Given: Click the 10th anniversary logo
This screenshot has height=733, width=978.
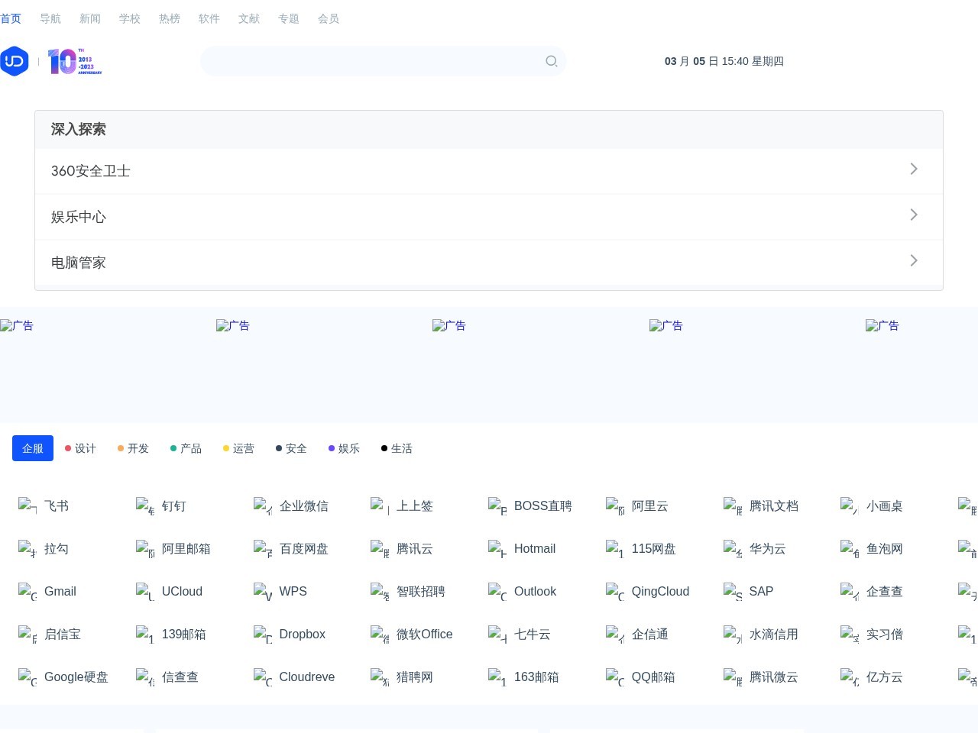Looking at the screenshot, I should tap(74, 61).
